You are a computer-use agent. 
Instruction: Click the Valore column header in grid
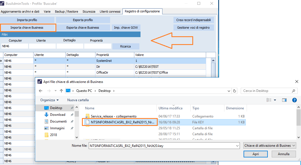point(170,55)
